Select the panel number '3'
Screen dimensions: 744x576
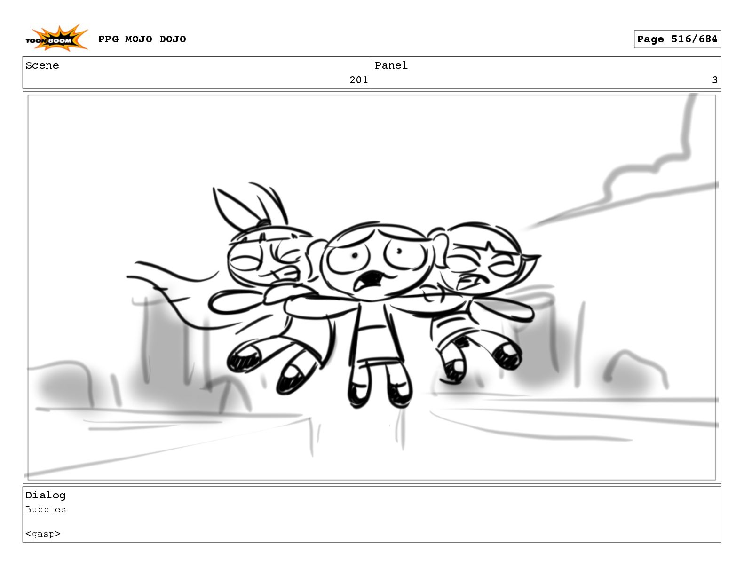pyautogui.click(x=715, y=80)
